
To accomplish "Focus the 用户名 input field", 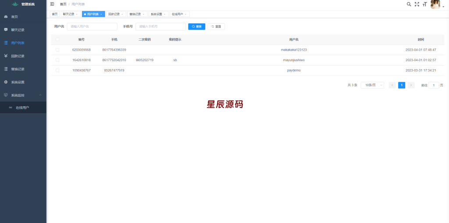I will point(92,27).
